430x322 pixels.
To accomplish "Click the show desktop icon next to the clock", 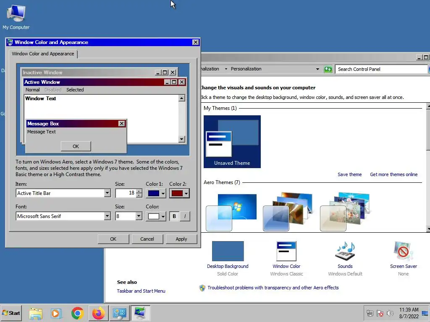I will tap(425, 313).
